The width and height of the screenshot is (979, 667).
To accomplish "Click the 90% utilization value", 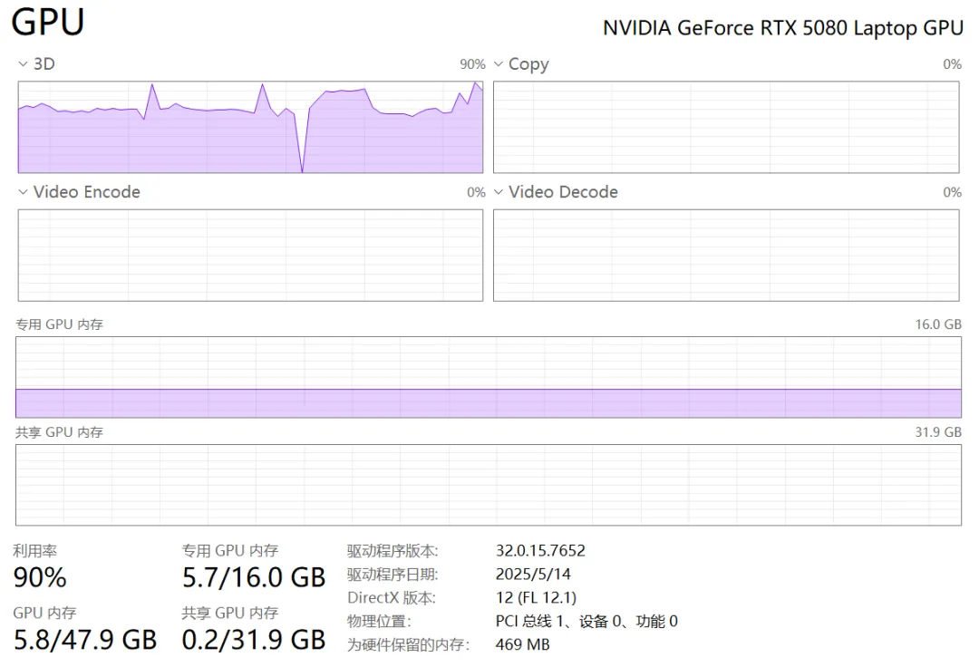I will [x=40, y=577].
